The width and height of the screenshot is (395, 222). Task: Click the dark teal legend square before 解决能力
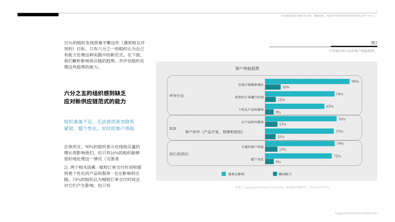pos(275,174)
